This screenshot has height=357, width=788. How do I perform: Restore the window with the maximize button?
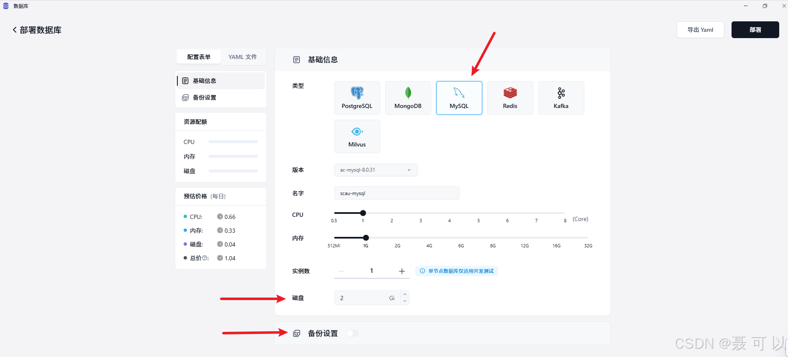point(765,6)
